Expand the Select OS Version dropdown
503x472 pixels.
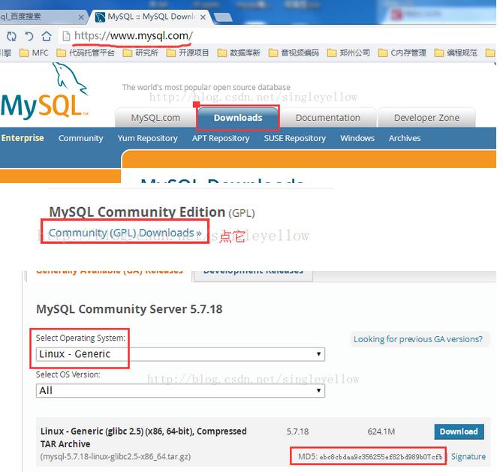click(x=180, y=390)
